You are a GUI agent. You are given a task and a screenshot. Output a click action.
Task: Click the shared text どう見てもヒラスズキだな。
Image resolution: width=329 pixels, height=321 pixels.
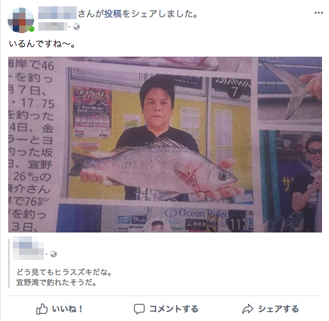pyautogui.click(x=64, y=272)
